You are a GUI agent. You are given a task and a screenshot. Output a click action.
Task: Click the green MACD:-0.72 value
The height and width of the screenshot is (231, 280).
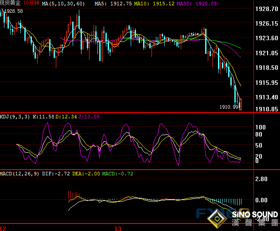[x=117, y=174]
